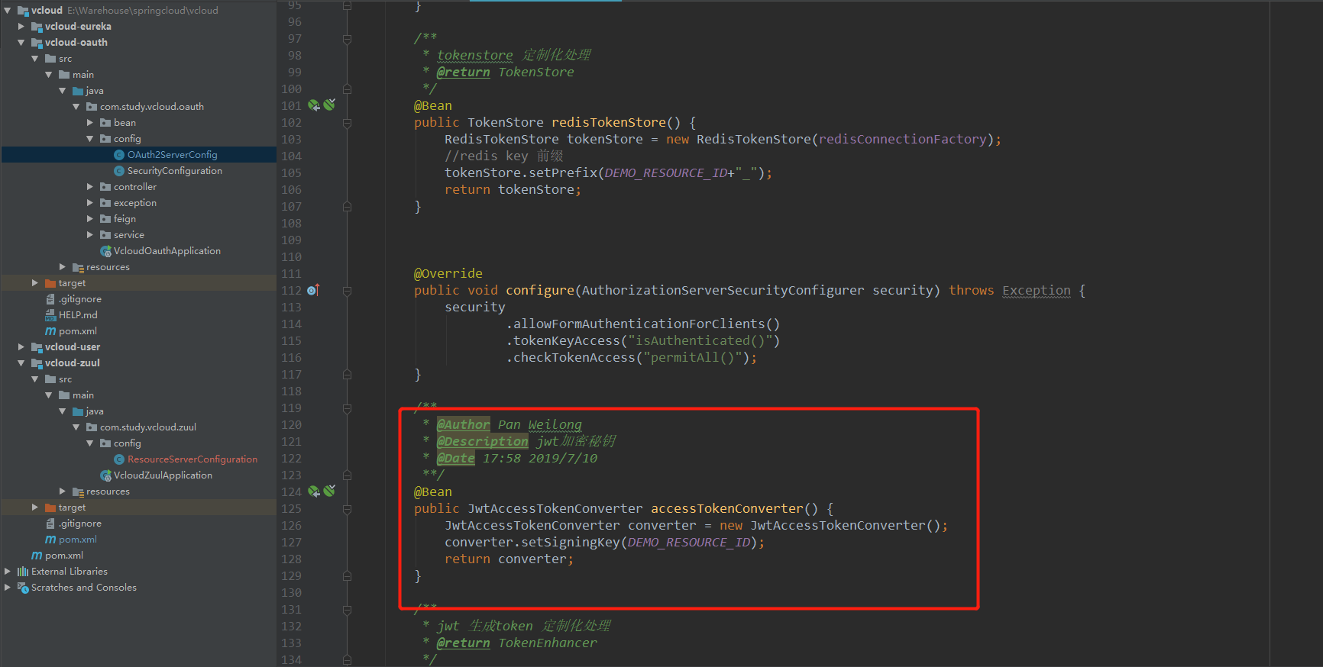Expand Scratches and Consoles node
1323x667 pixels.
coord(8,588)
